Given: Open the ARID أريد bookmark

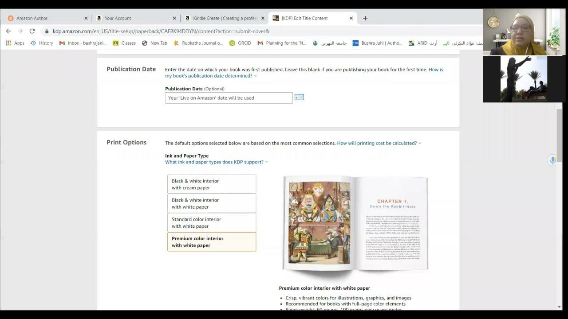Looking at the screenshot, I should (423, 43).
